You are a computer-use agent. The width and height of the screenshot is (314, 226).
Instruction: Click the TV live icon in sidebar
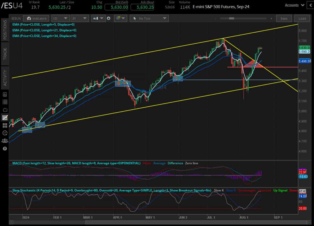(5, 110)
